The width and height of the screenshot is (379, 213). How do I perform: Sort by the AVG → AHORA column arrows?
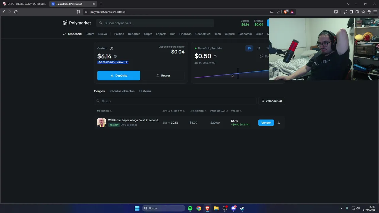pos(184,111)
